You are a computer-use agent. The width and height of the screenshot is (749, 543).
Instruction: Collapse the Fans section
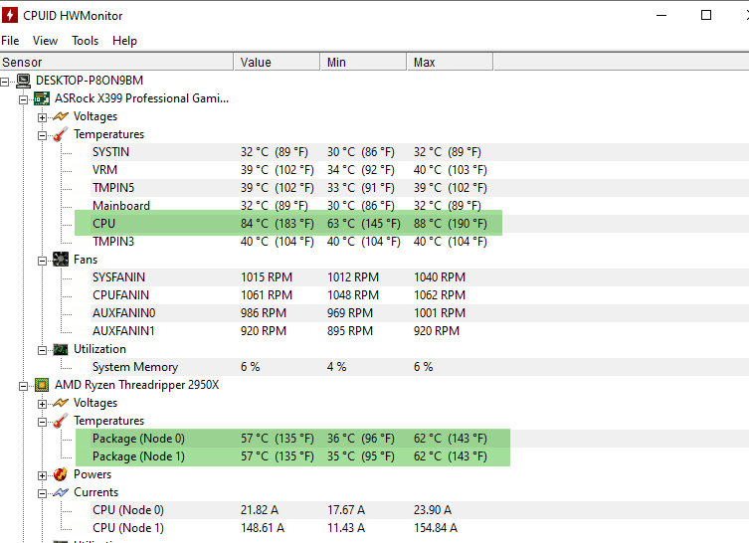[x=43, y=261]
